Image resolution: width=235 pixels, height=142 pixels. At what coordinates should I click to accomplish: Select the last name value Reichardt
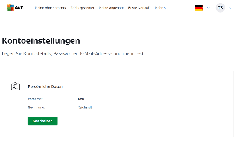pos(85,107)
